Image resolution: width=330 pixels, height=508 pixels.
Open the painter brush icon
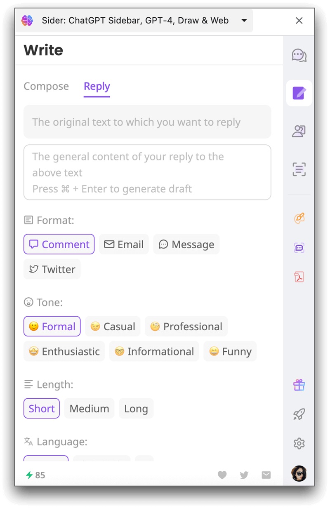pyautogui.click(x=299, y=218)
